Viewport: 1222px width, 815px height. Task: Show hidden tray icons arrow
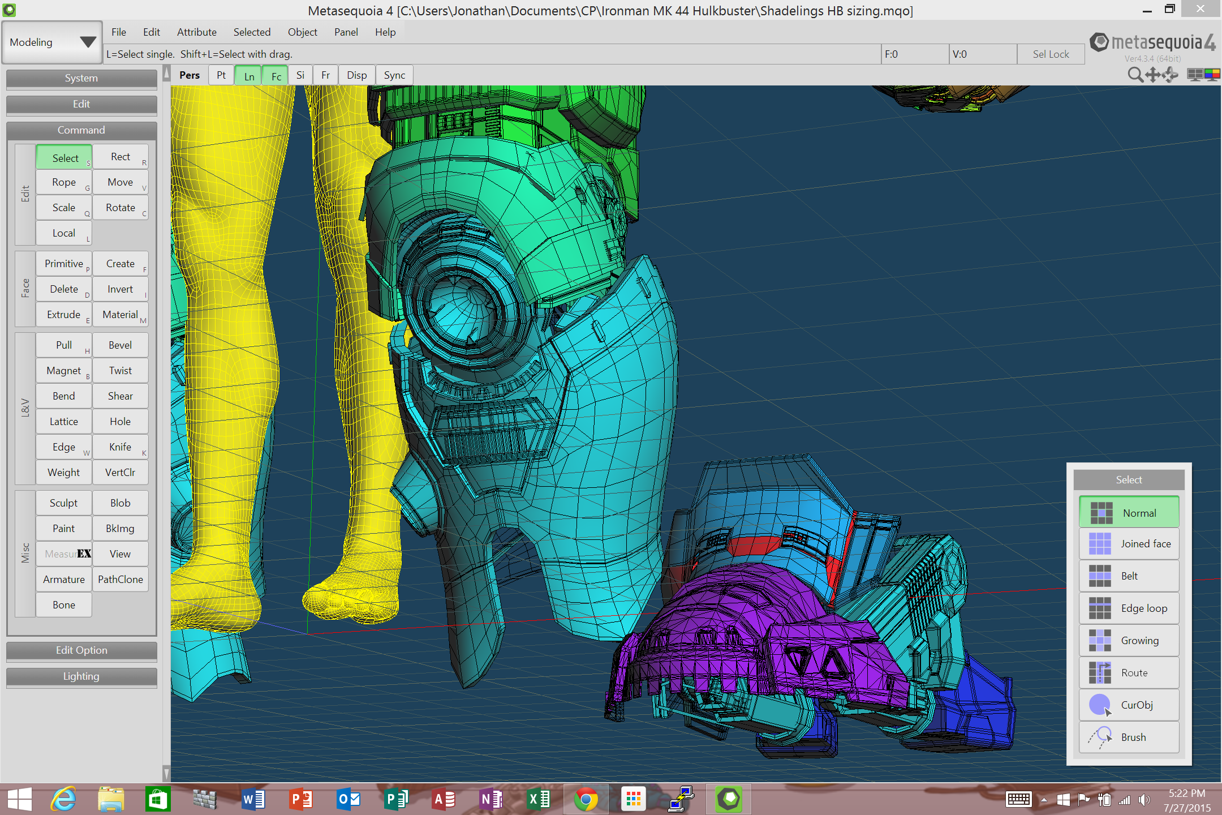click(x=1044, y=800)
